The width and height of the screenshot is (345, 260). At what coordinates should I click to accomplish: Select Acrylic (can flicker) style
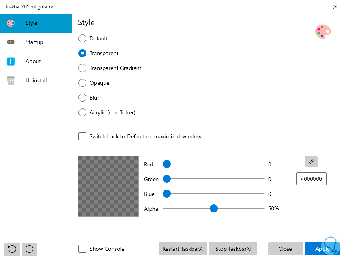[82, 112]
